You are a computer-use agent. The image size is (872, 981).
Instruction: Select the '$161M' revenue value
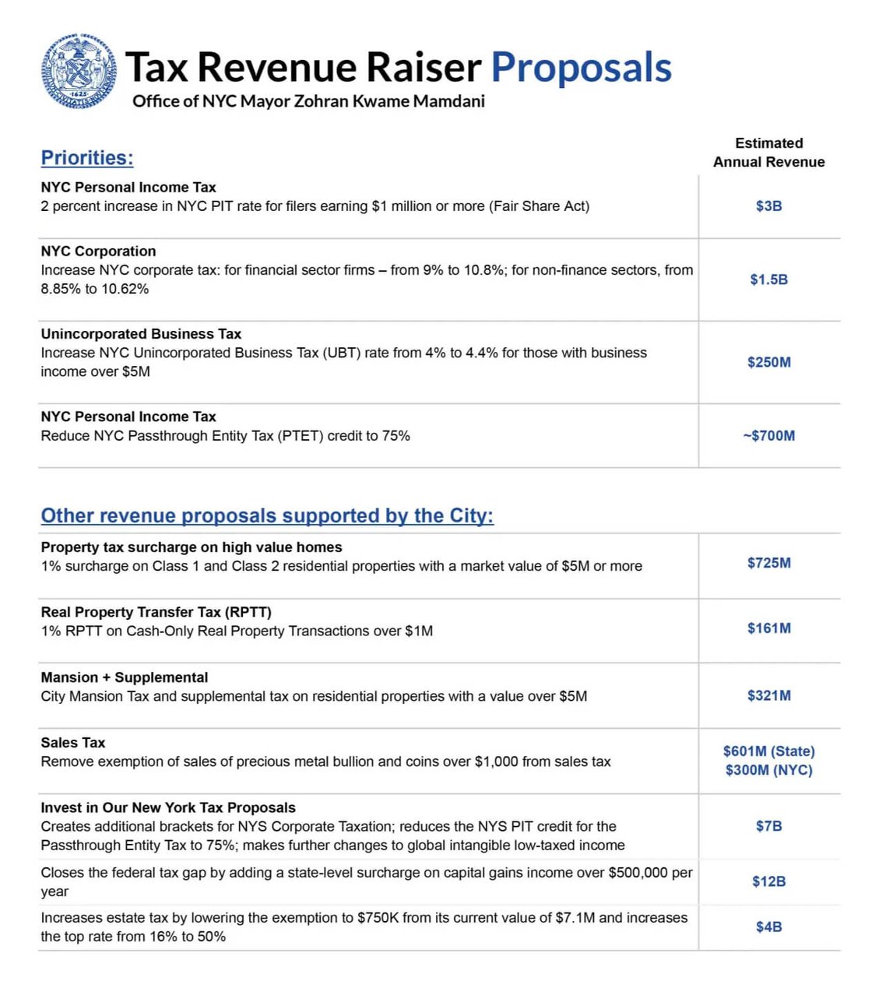768,628
